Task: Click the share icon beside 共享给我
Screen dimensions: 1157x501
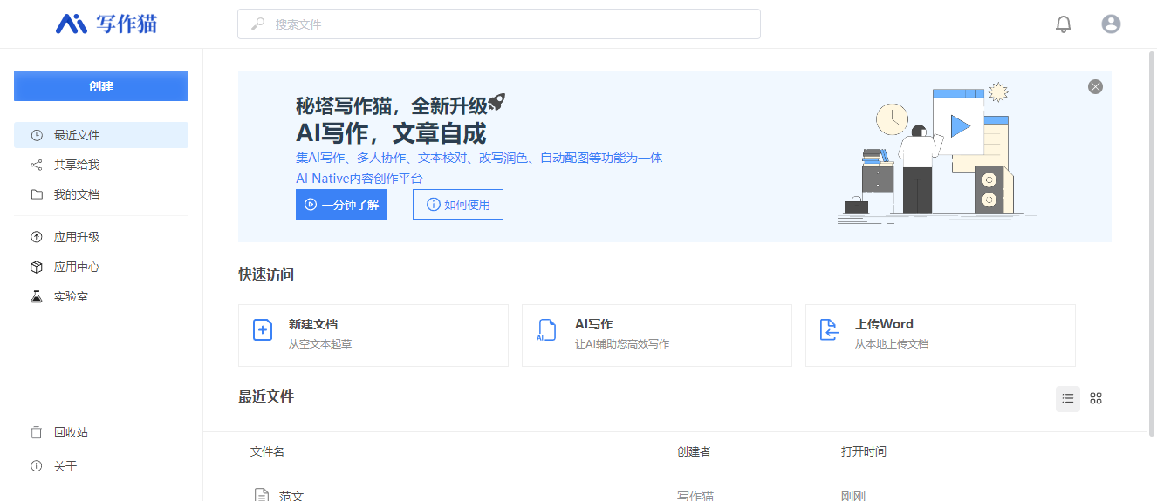Action: (x=37, y=165)
